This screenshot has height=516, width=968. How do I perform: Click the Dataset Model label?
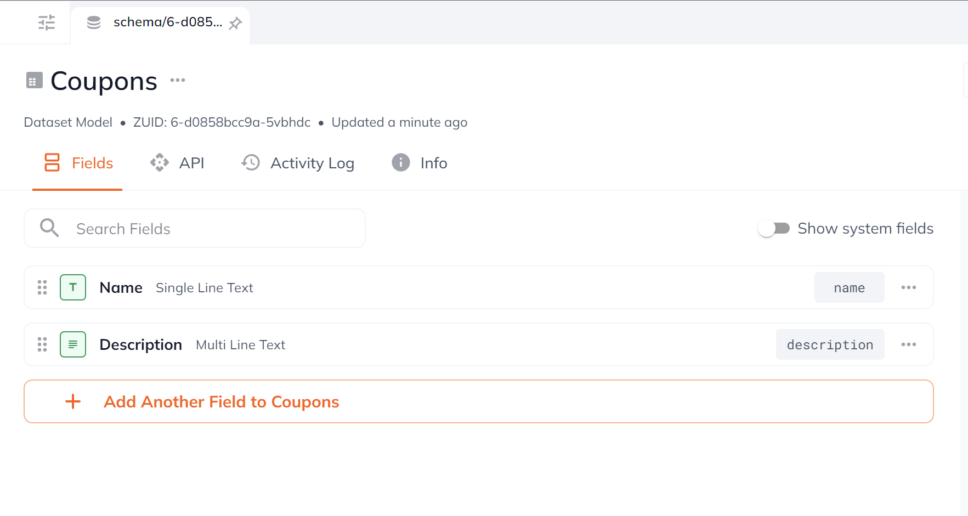[68, 122]
